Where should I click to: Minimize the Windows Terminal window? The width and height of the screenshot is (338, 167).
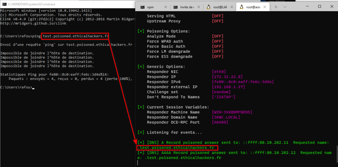point(307,7)
